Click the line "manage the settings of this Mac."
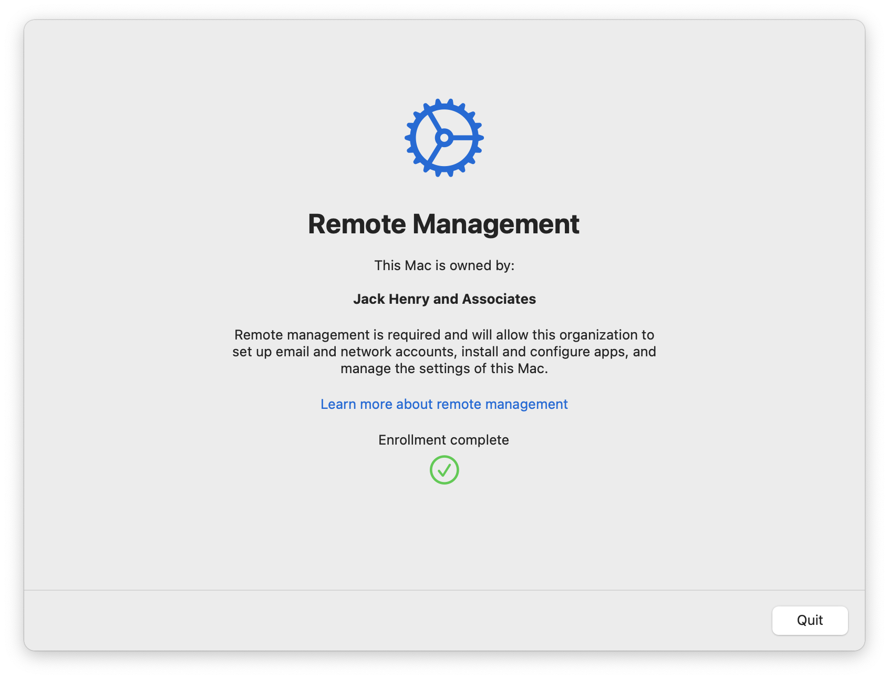This screenshot has height=679, width=889. click(444, 368)
